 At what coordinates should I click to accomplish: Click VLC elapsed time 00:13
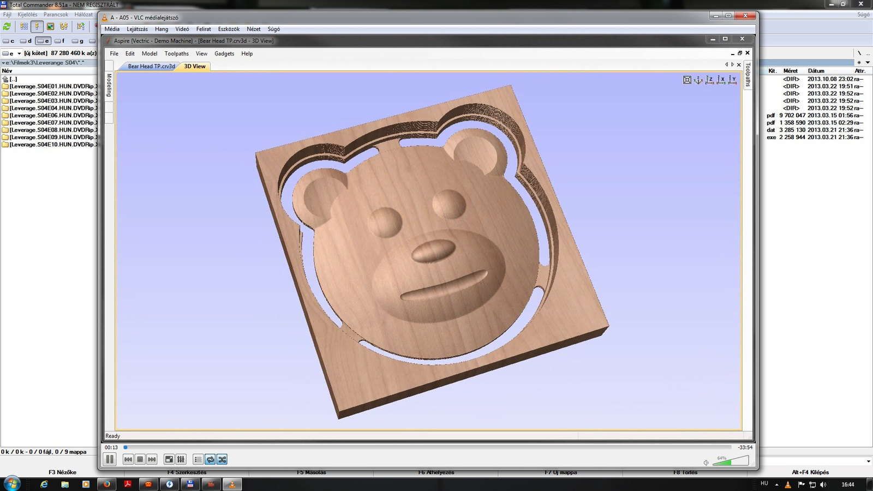[111, 447]
